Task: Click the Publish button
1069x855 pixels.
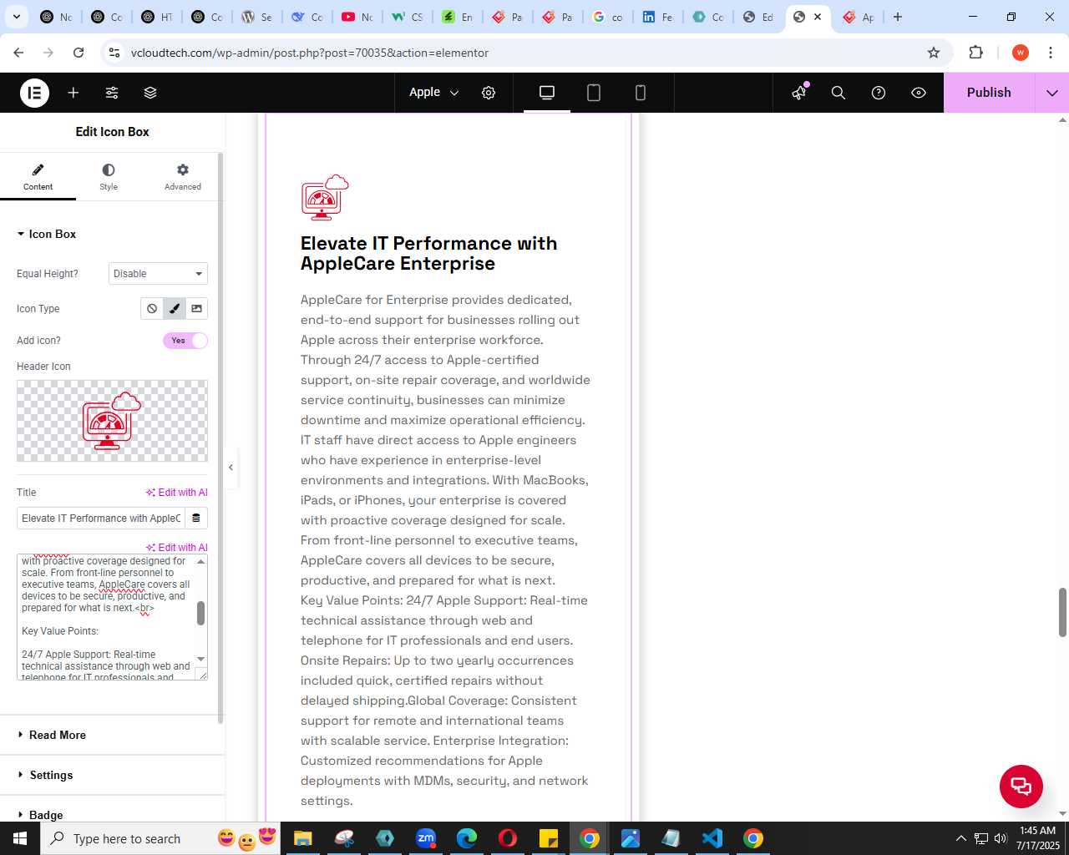Action: 989,93
